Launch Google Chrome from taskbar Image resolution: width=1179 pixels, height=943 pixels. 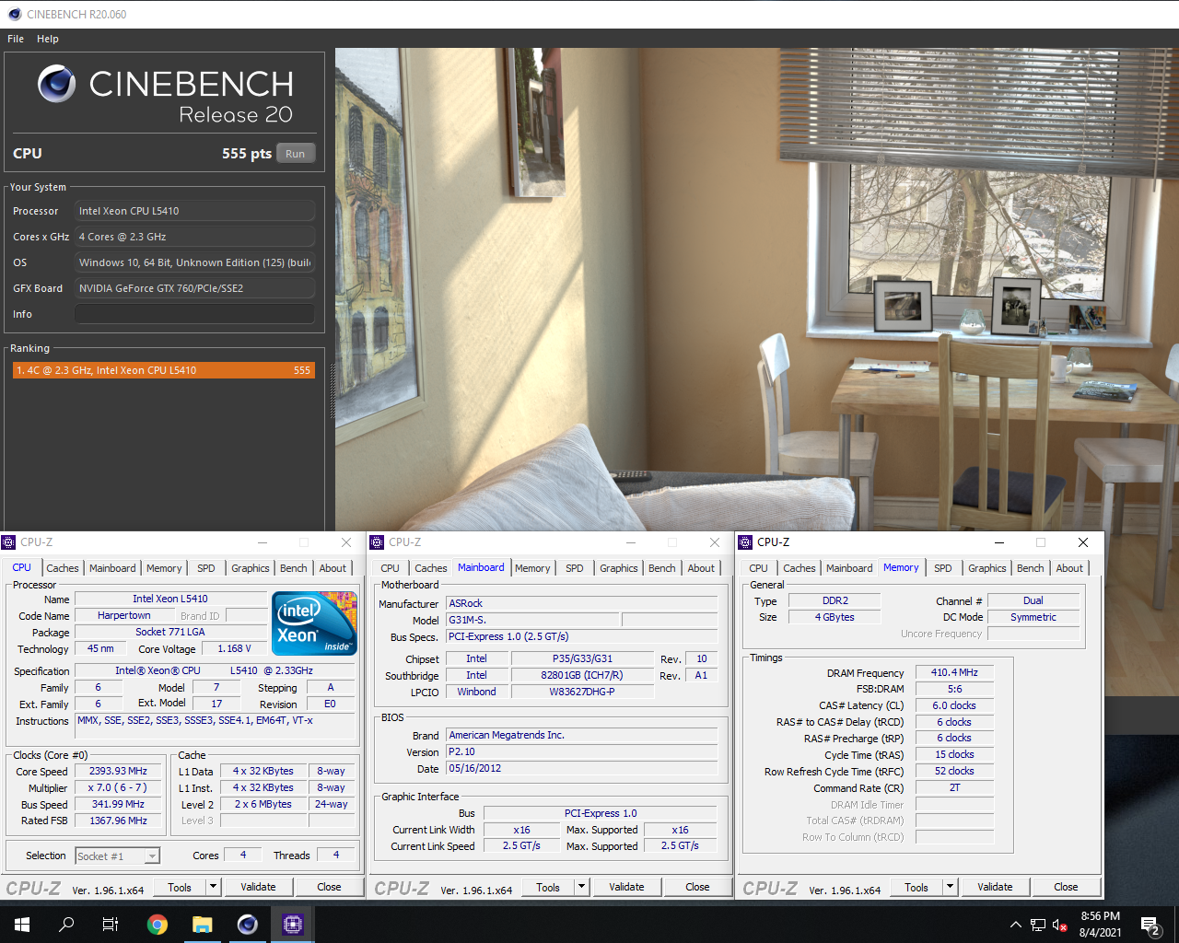coord(158,925)
